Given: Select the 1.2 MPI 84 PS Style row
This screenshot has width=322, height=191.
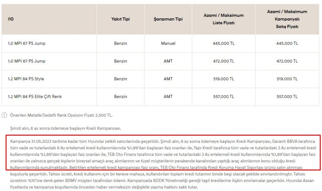Looking at the screenshot, I should click(x=160, y=79).
